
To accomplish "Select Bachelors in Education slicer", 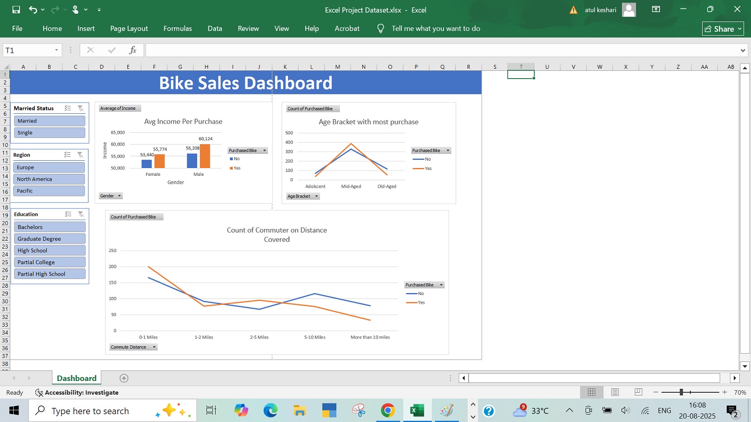I will [50, 227].
